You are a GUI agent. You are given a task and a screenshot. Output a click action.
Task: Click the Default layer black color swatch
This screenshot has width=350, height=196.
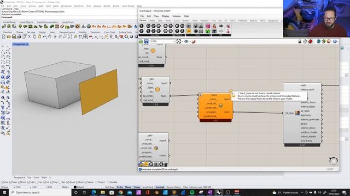coord(75,187)
